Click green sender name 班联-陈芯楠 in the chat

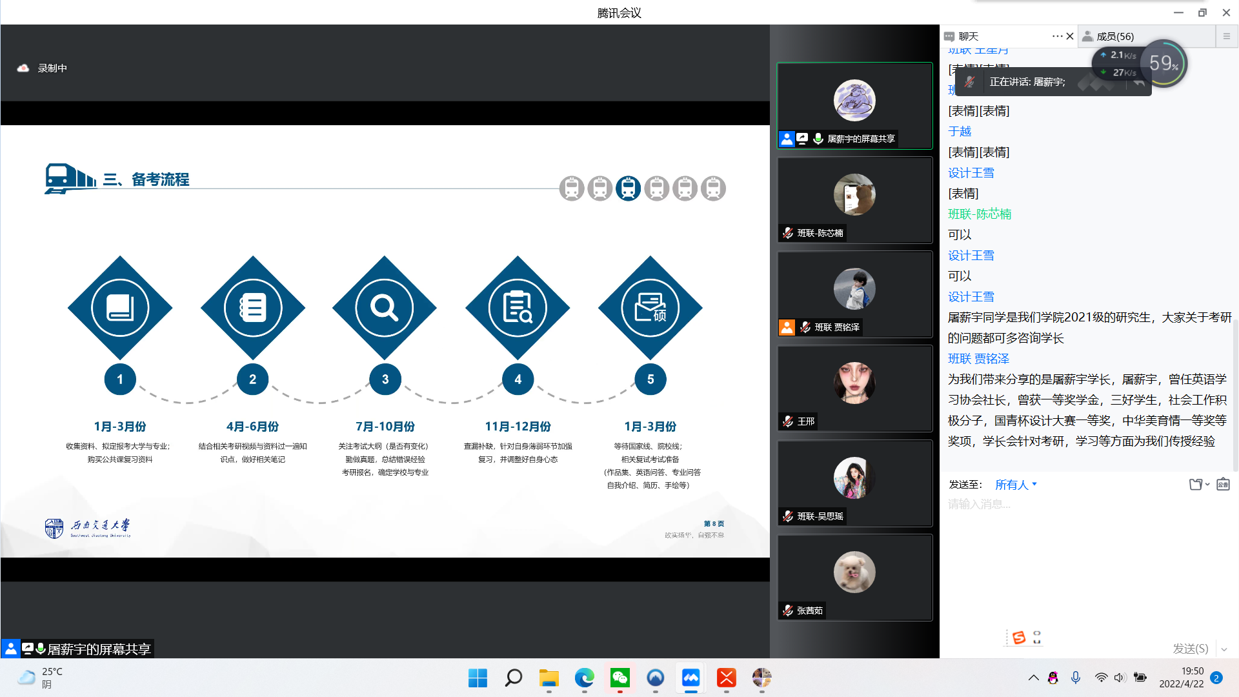pos(980,214)
